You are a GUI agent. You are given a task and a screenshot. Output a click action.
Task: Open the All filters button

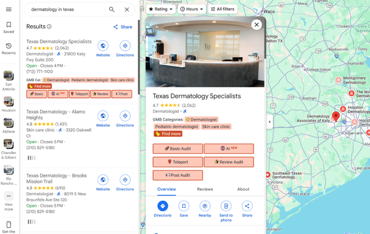(223, 9)
